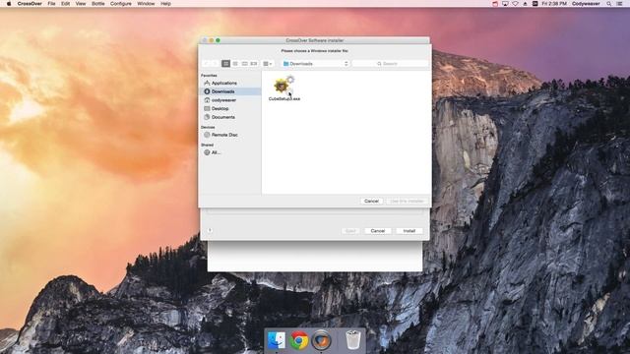Open Notification Center in menu bar
Viewport: 630px width, 354px height.
619,4
